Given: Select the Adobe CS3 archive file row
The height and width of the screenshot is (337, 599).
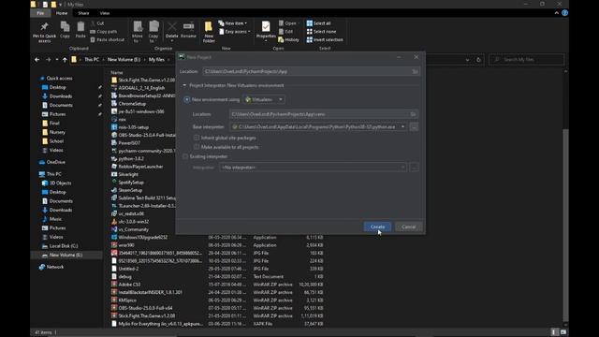Looking at the screenshot, I should [x=217, y=285].
